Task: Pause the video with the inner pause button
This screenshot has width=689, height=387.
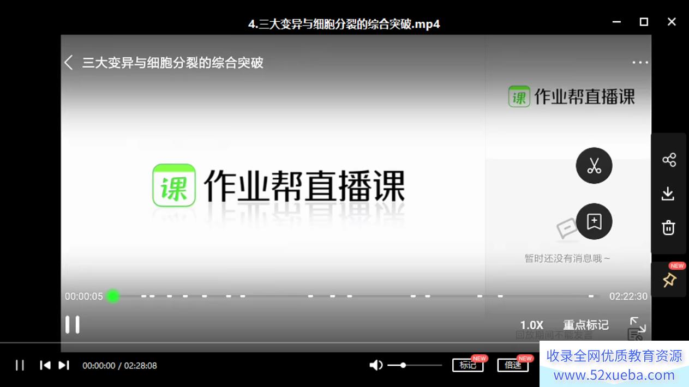Action: [72, 324]
